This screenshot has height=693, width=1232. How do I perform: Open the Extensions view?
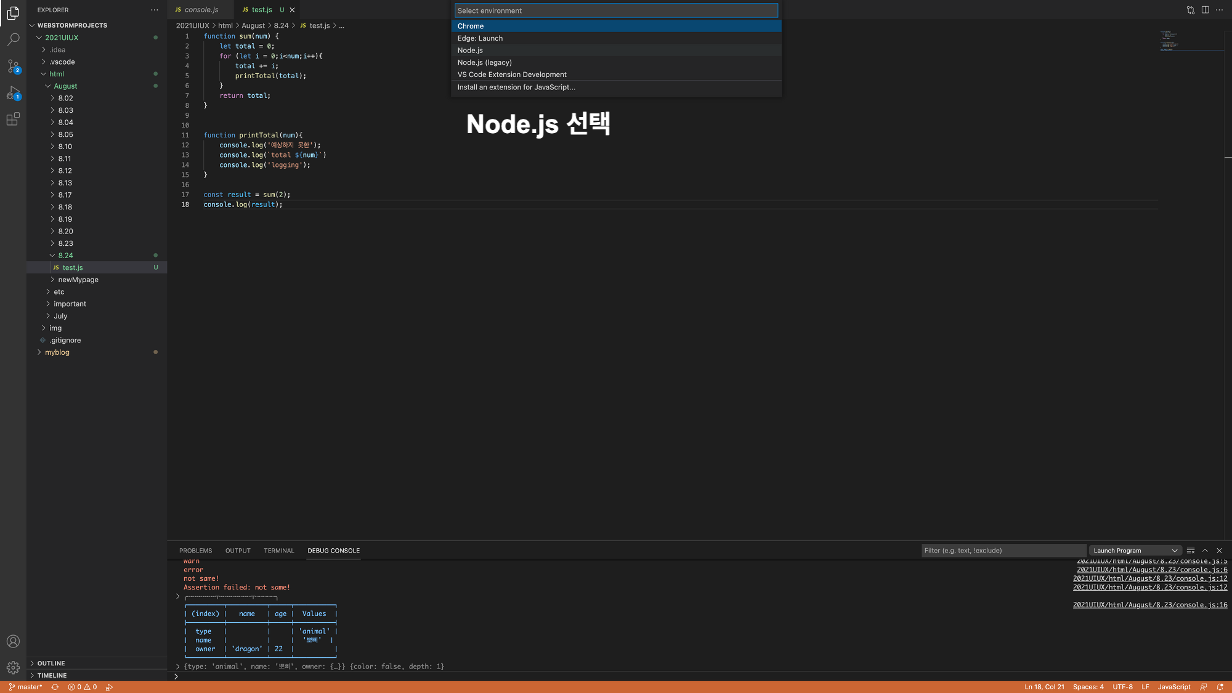pyautogui.click(x=13, y=119)
